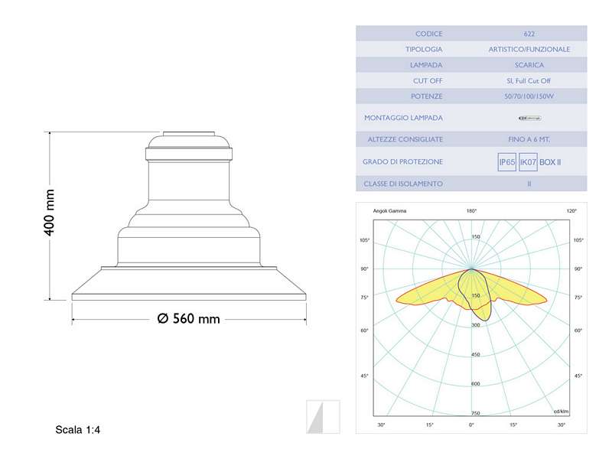
Task: Toggle the CLASSE DI ISOLAMENTO II value
Action: point(530,184)
